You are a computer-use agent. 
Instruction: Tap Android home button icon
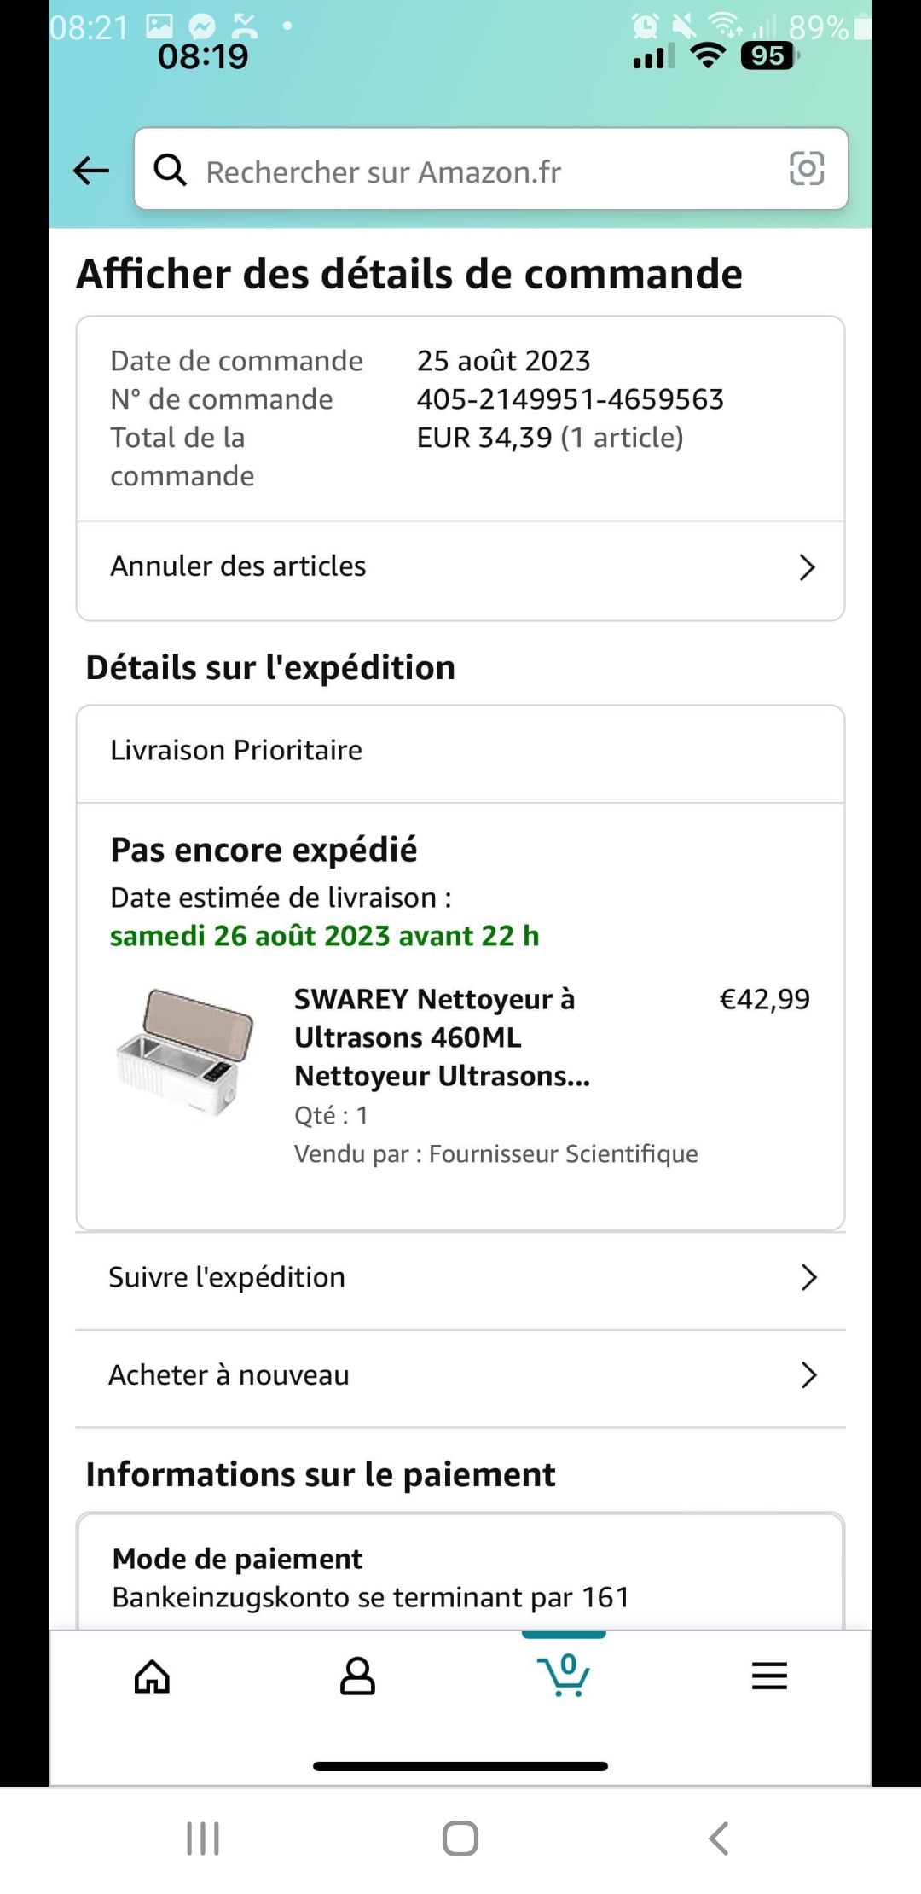pyautogui.click(x=460, y=1838)
